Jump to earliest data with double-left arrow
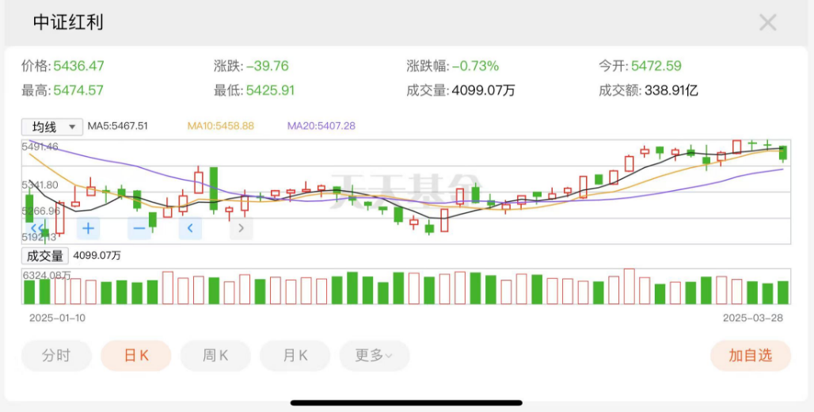Screen dimensions: 814x412 coord(37,228)
